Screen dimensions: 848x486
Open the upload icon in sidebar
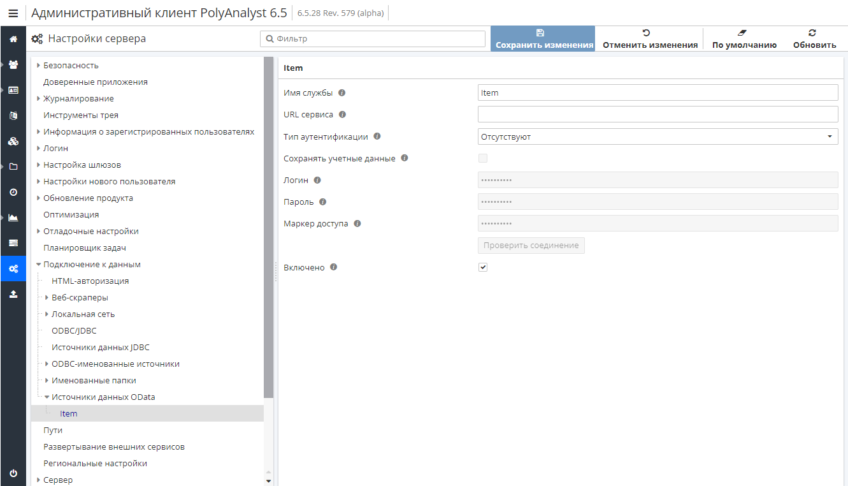point(13,294)
